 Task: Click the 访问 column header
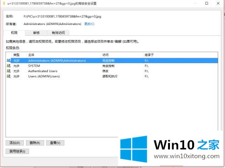pyautogui.click(x=122, y=55)
